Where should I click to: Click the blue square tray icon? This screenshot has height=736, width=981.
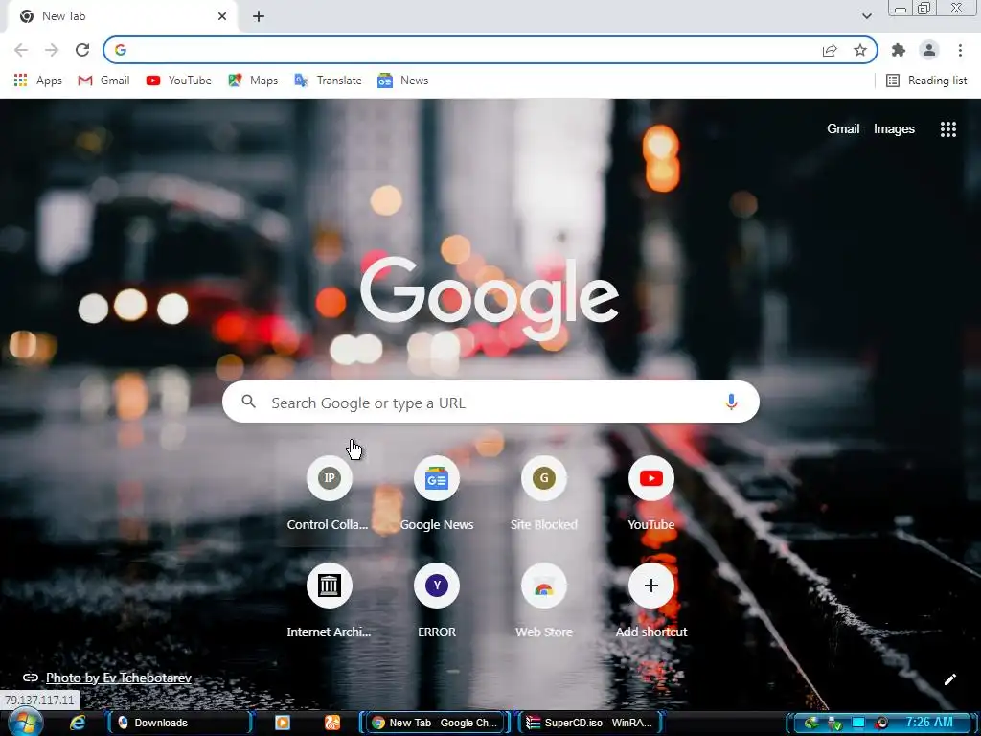[858, 723]
